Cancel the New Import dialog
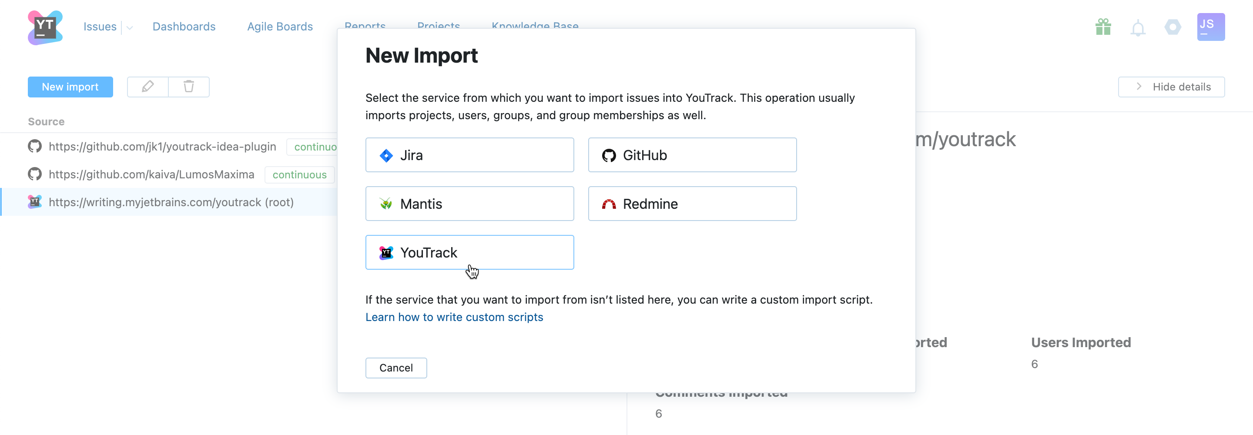This screenshot has height=435, width=1253. tap(396, 368)
